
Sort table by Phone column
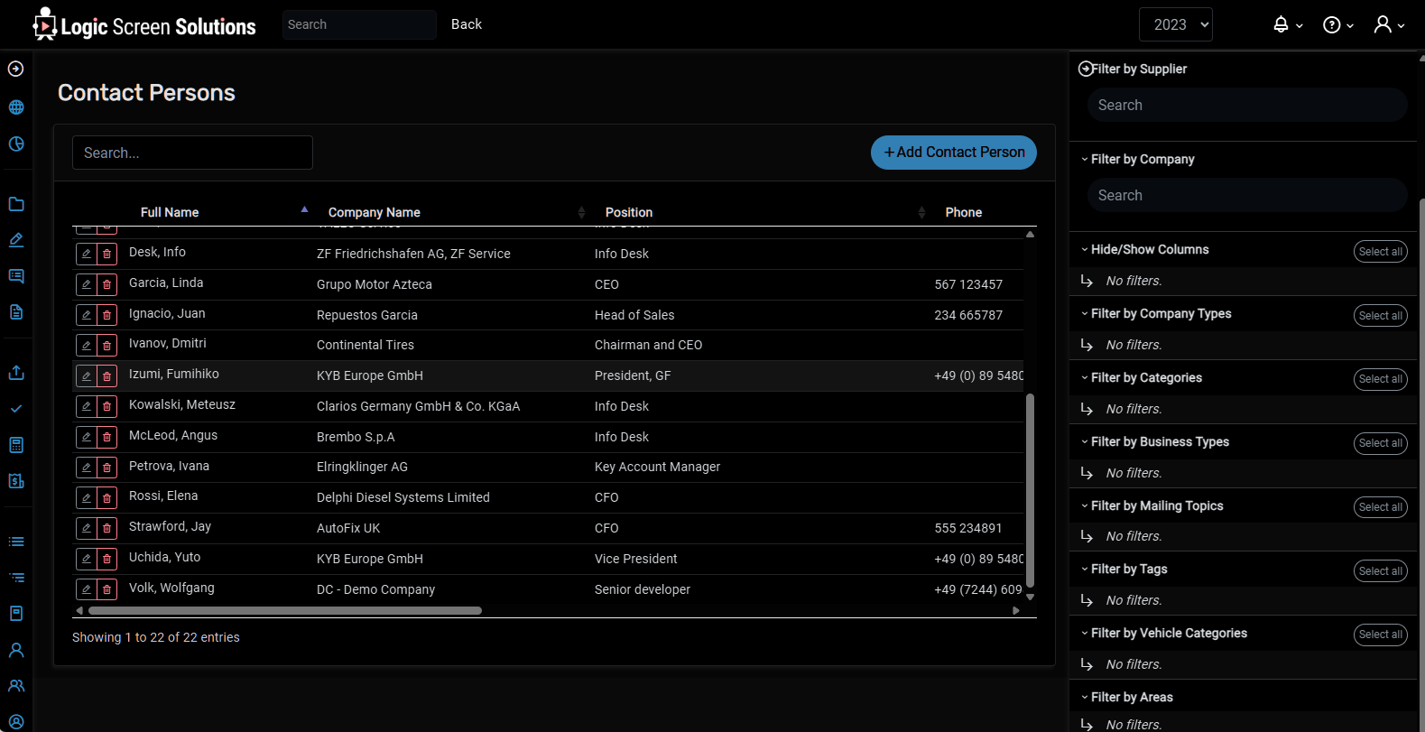point(964,212)
